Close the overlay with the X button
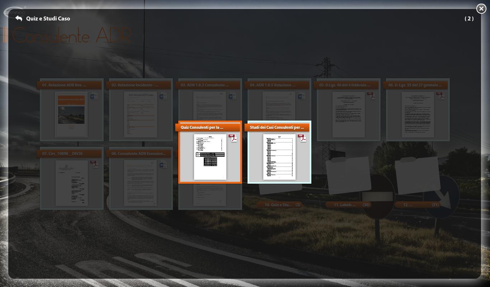 tap(481, 9)
